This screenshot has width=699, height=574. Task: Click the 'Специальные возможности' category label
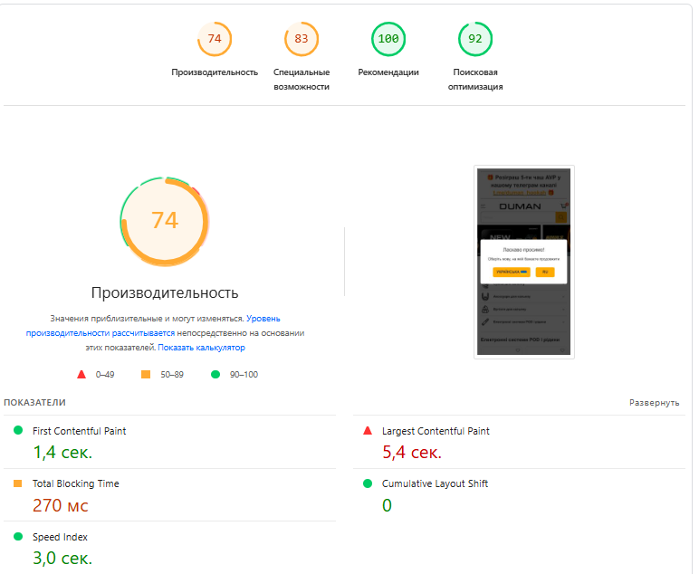[x=302, y=80]
